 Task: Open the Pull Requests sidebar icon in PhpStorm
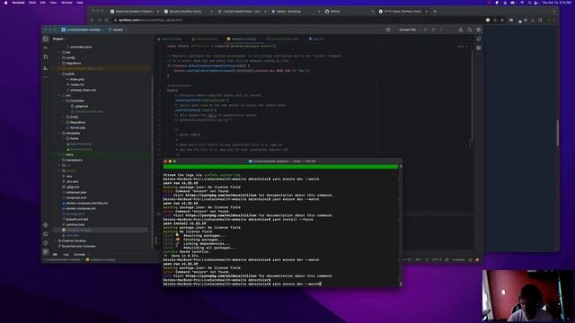(46, 57)
